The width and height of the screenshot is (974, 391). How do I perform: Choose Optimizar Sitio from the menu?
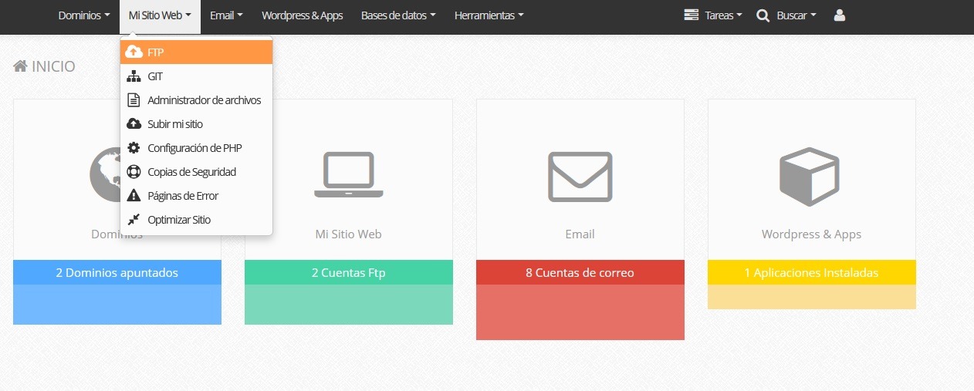pyautogui.click(x=179, y=220)
